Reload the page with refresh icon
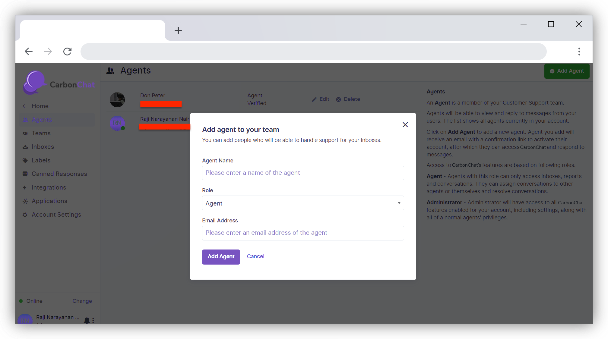This screenshot has height=339, width=608. [67, 52]
